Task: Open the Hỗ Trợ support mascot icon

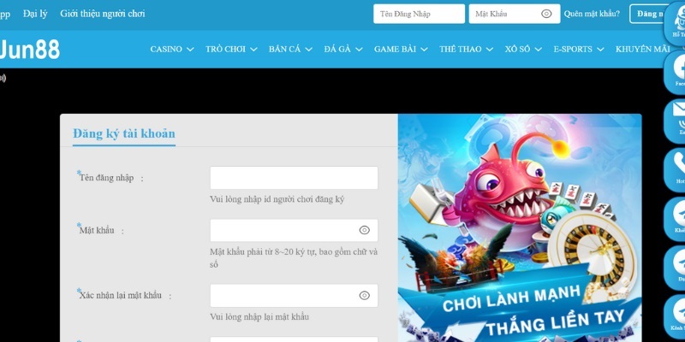Action: (676, 23)
